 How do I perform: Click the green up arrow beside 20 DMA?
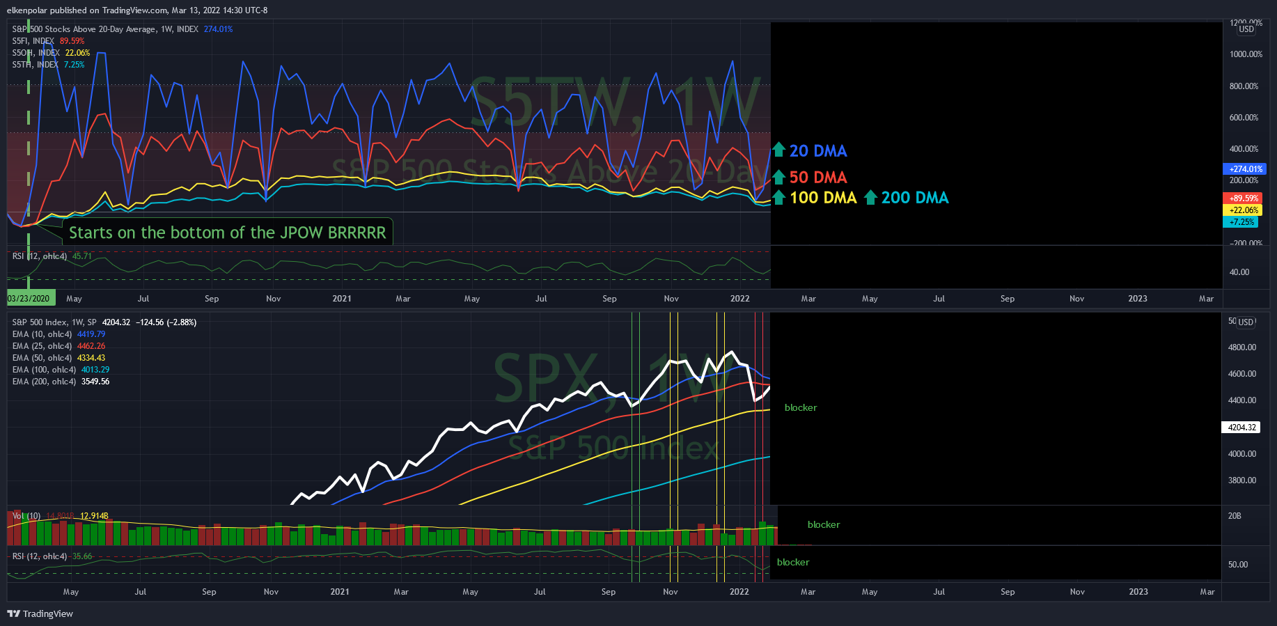[x=779, y=150]
